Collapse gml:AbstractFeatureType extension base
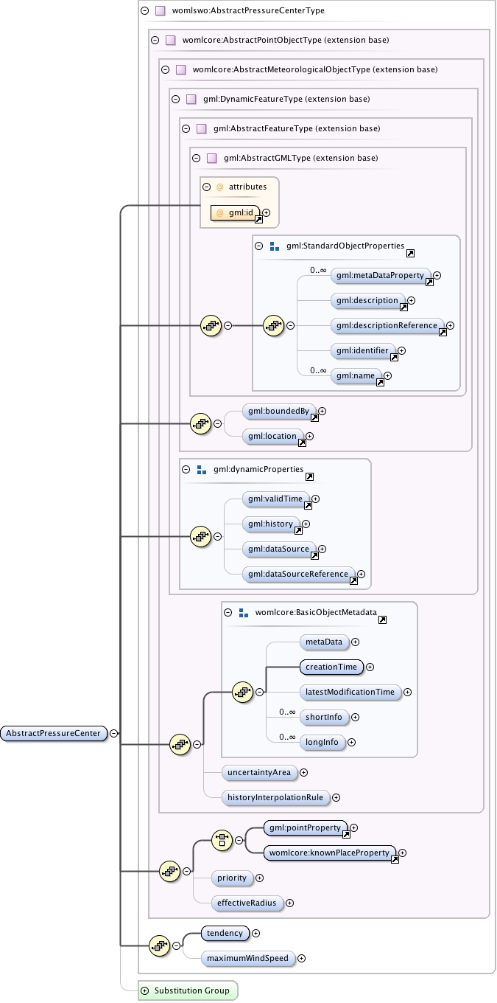This screenshot has width=497, height=1003. [186, 128]
